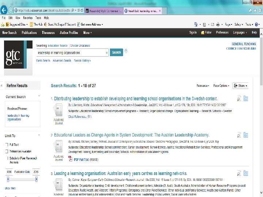The height and width of the screenshot is (197, 263).
Task: Open the Relevance sort dropdown
Action: (x=203, y=86)
